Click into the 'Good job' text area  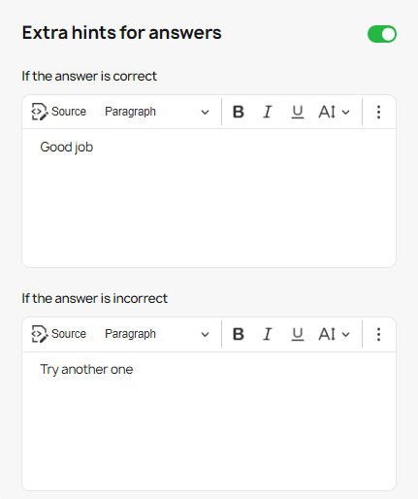tap(209, 198)
